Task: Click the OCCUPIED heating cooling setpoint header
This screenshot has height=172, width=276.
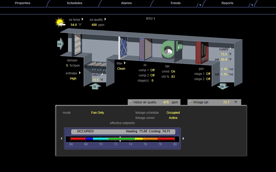Action: 123,131
